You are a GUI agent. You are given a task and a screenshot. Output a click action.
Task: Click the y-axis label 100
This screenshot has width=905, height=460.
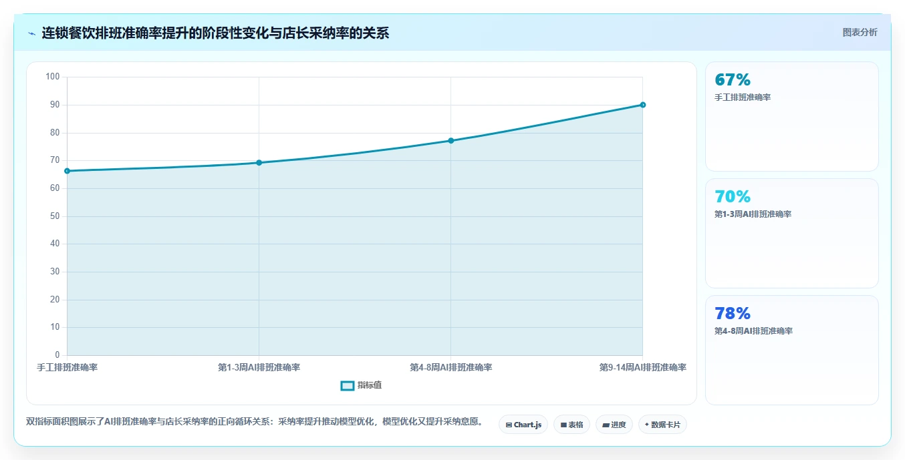[53, 77]
